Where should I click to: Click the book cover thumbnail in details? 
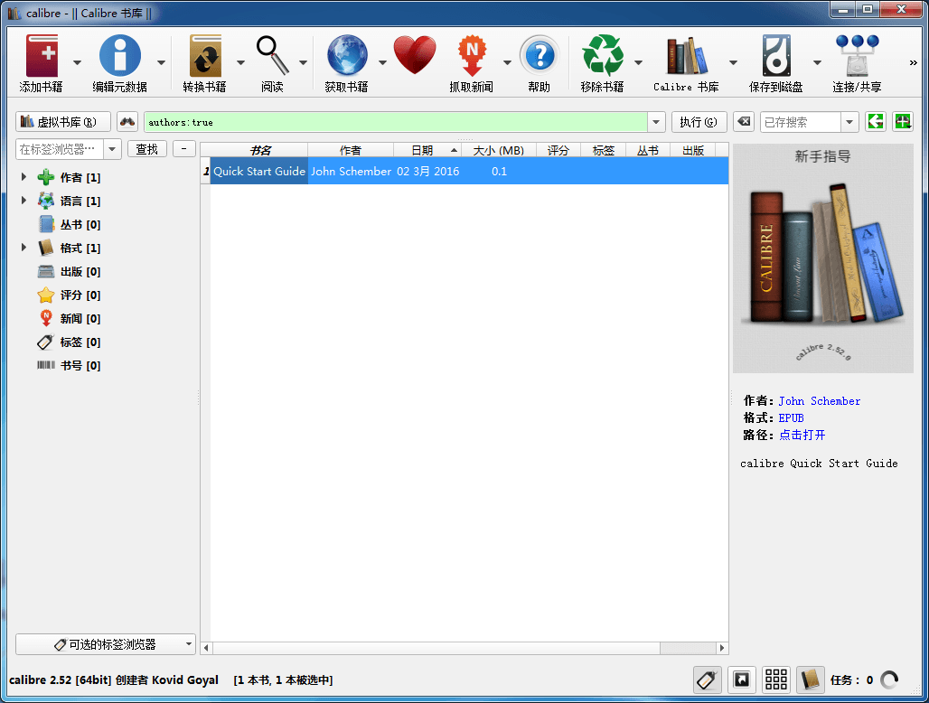(823, 258)
